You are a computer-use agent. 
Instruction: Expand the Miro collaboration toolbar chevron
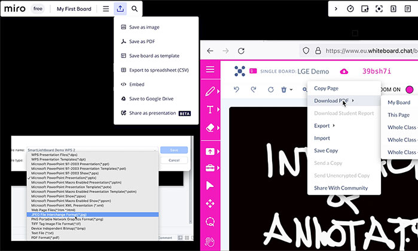click(x=336, y=9)
